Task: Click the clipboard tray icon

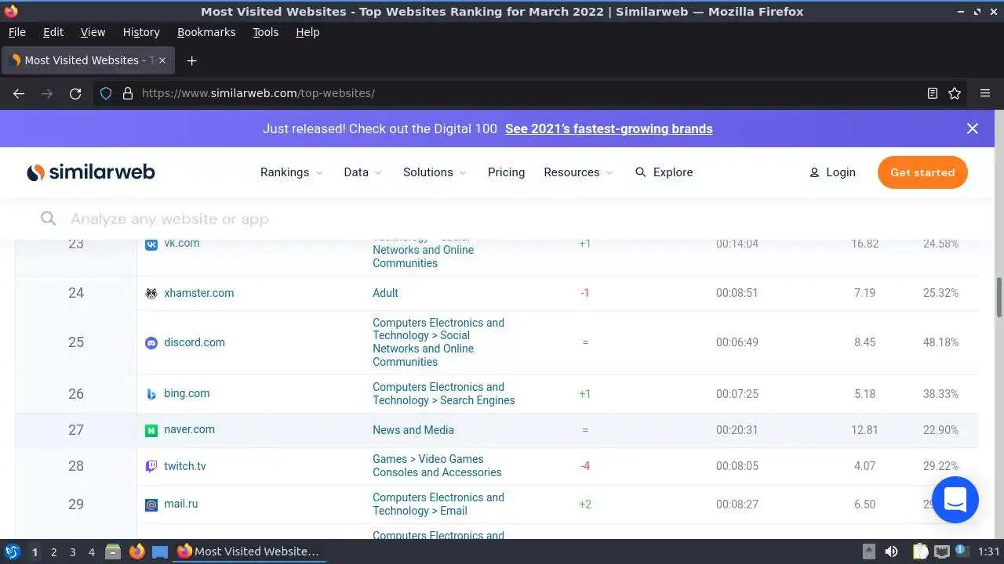Action: (x=920, y=551)
